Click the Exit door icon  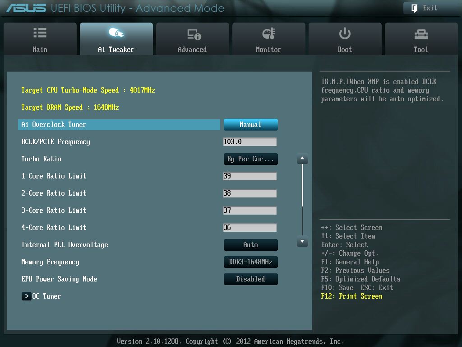(414, 8)
